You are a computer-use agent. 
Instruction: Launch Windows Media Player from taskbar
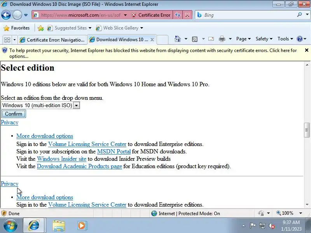point(82,226)
